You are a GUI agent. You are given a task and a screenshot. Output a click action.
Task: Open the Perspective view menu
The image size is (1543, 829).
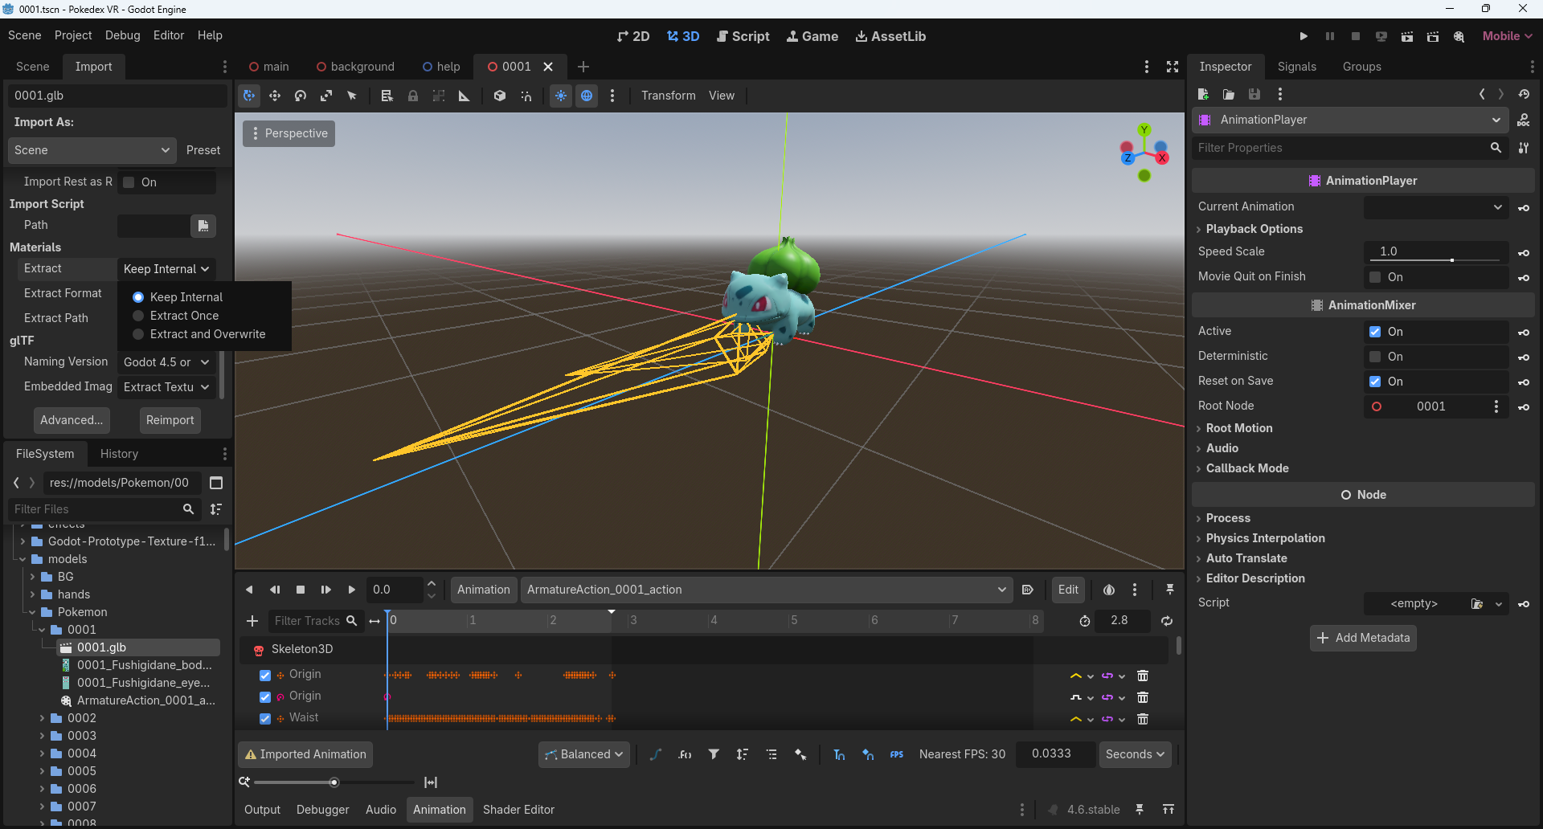click(289, 133)
